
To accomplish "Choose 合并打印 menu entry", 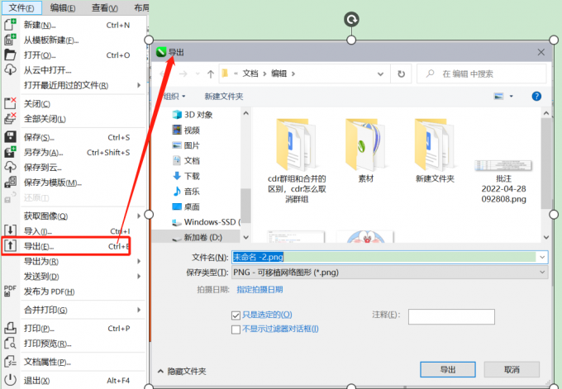I will pyautogui.click(x=45, y=310).
